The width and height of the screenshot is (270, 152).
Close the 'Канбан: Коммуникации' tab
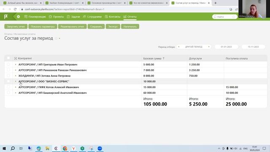[x=83, y=3]
